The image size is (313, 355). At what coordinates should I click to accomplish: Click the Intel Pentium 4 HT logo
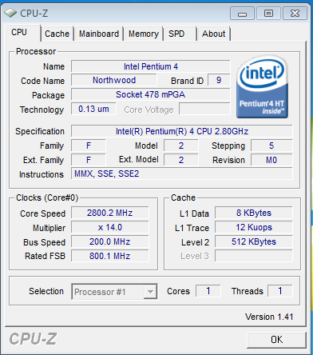click(x=262, y=86)
